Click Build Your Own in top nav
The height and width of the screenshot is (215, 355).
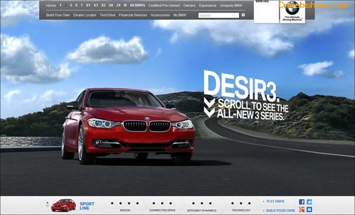[58, 15]
